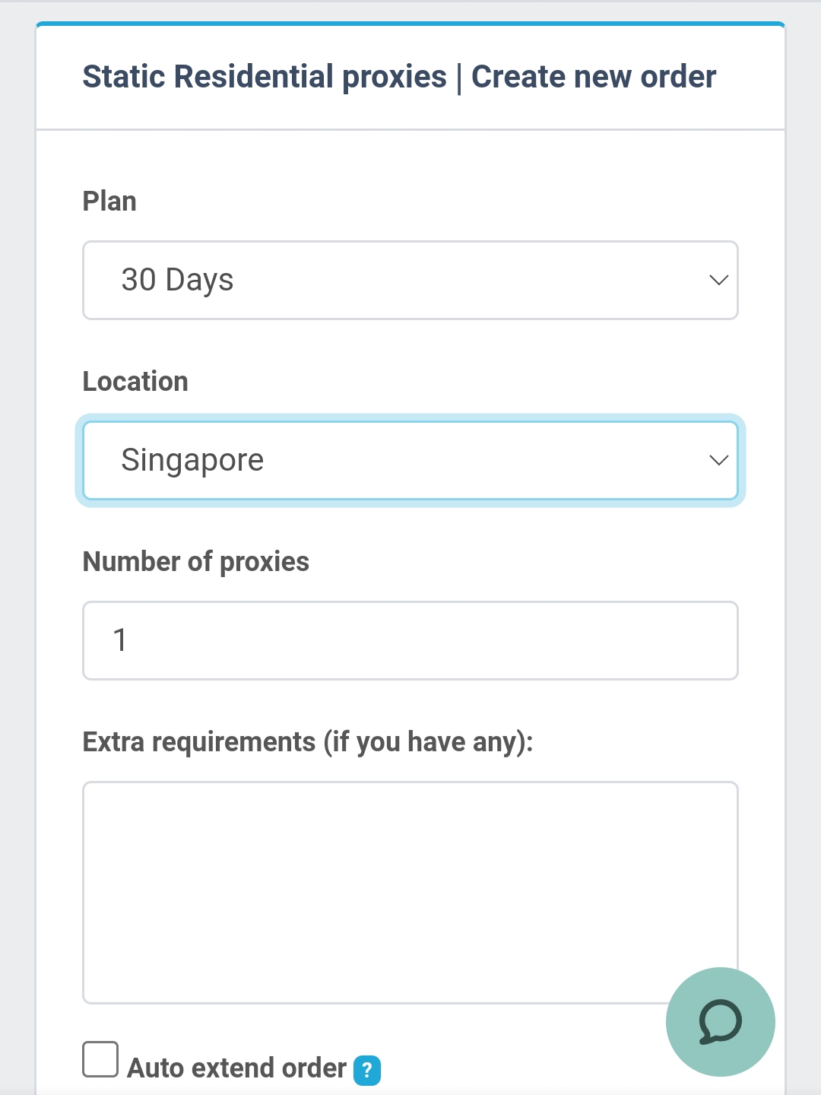Click the "Number of proxies" label
The image size is (821, 1095).
[195, 562]
